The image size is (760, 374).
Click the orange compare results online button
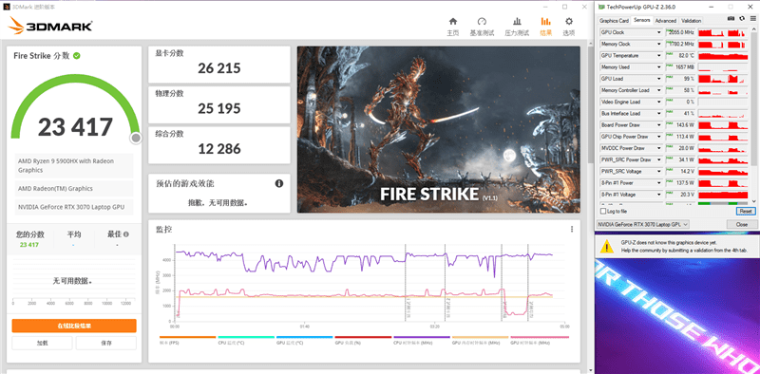click(74, 326)
